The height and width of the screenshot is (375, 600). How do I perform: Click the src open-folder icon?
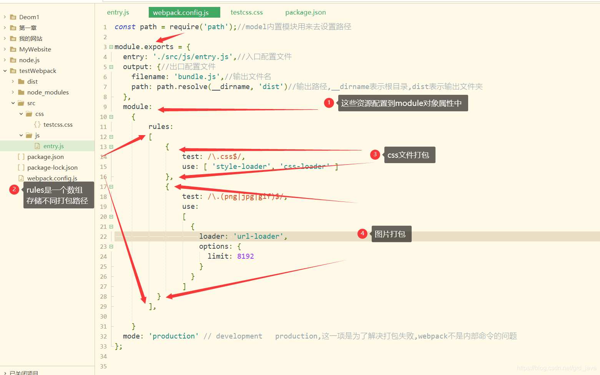point(21,103)
